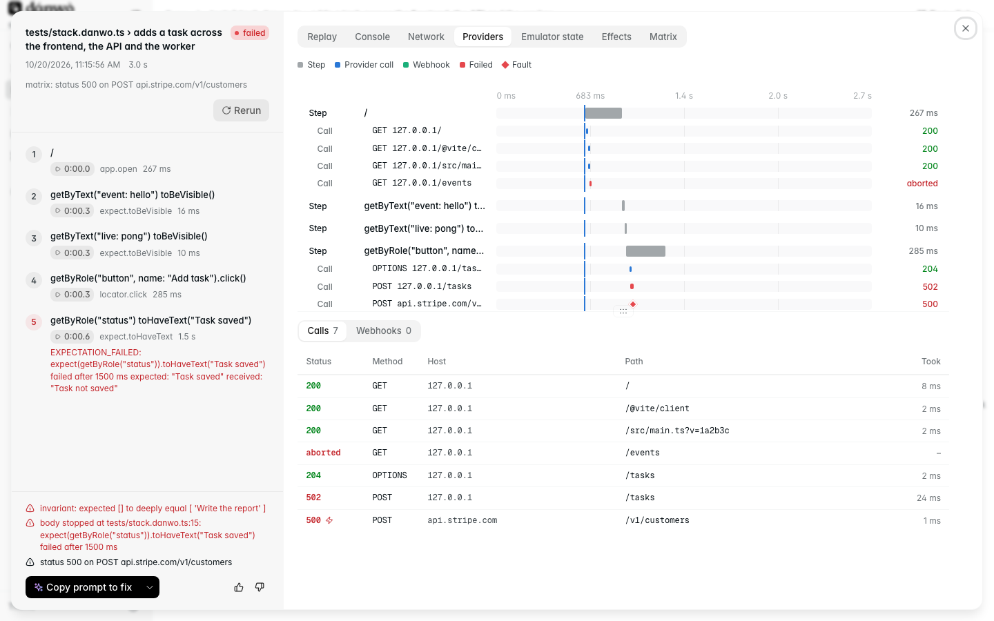Select timeline row OPTIONS 127.0.0.1/tas…
This screenshot has height=621, width=994.
coord(623,269)
